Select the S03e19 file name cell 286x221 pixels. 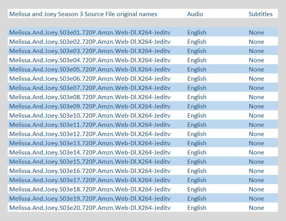pyautogui.click(x=90, y=199)
